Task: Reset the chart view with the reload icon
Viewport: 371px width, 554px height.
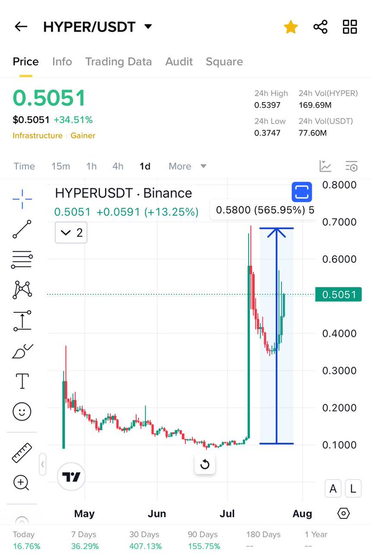Action: tap(205, 464)
